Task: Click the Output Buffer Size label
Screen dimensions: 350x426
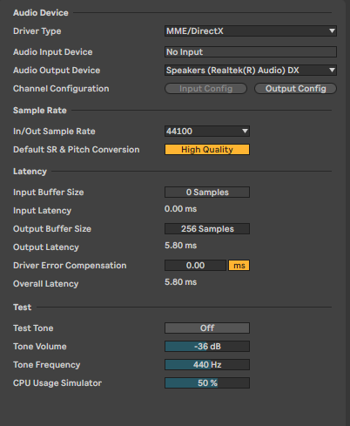Action: 52,229
